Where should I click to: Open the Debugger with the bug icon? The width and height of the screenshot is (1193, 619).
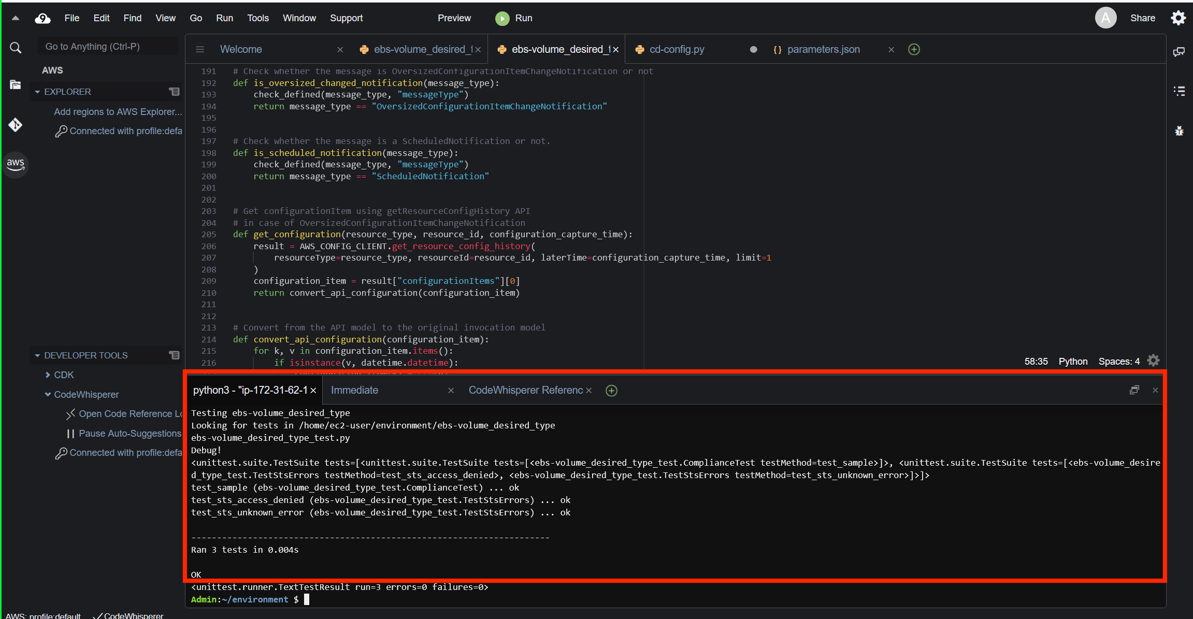click(x=1180, y=131)
